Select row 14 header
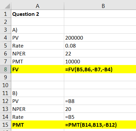Viewport: 136px width, 131px height. pyautogui.click(x=5, y=117)
